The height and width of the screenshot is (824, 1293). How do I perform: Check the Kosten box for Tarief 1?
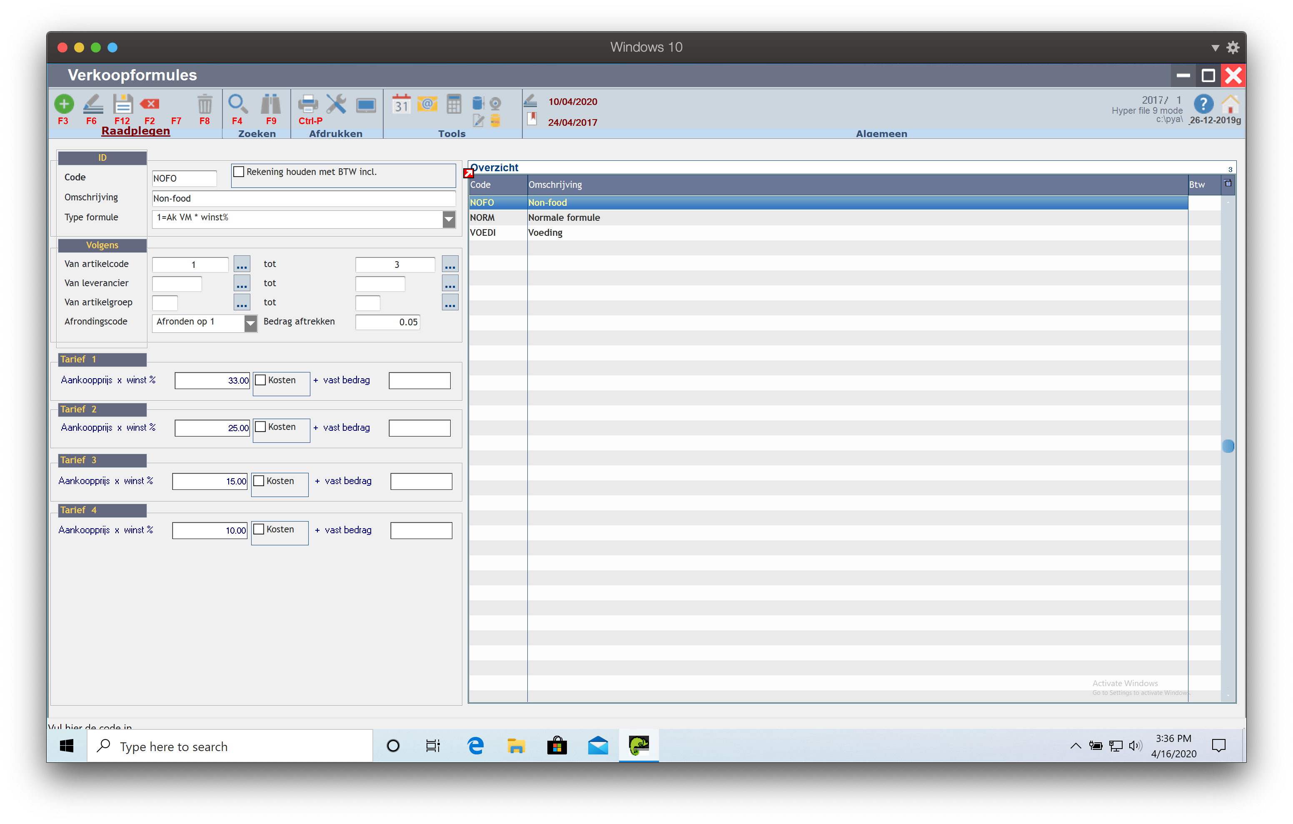coord(260,380)
